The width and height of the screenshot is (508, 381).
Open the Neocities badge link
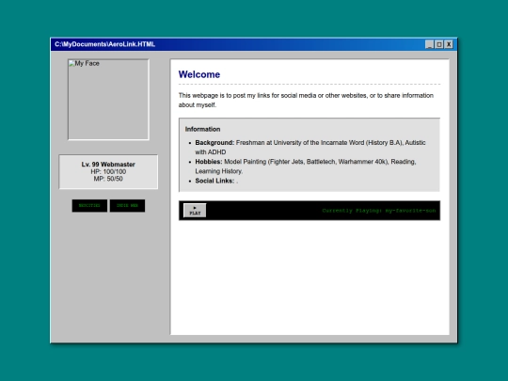click(89, 206)
